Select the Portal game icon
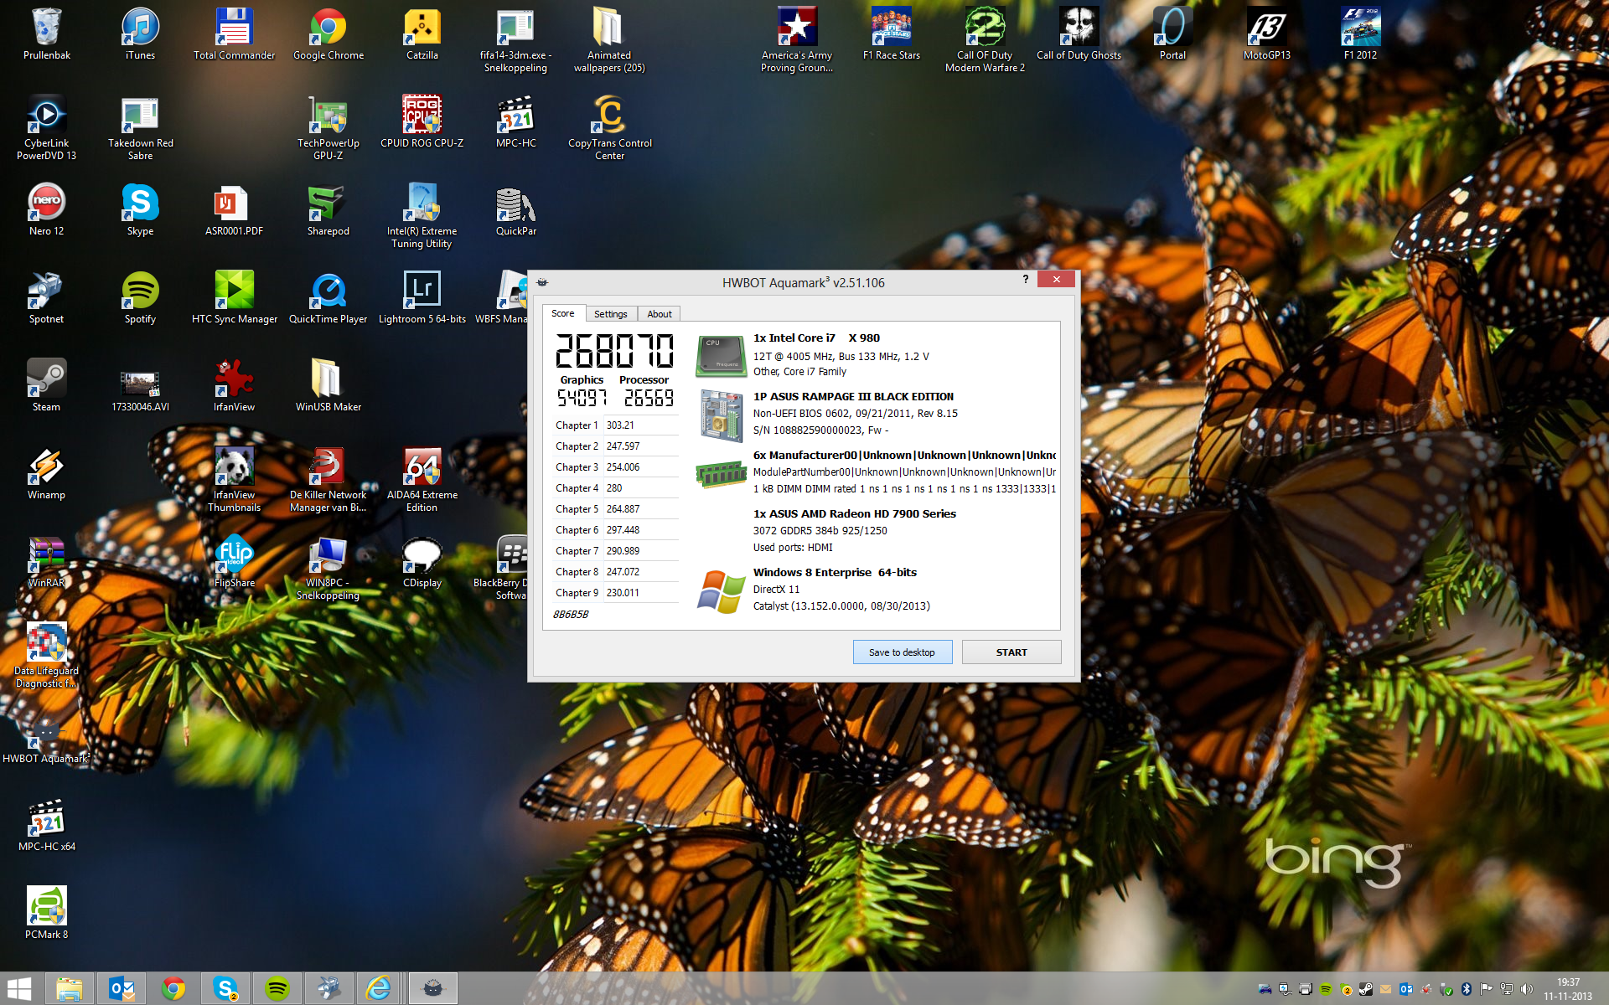Viewport: 1609px width, 1005px height. (1172, 33)
